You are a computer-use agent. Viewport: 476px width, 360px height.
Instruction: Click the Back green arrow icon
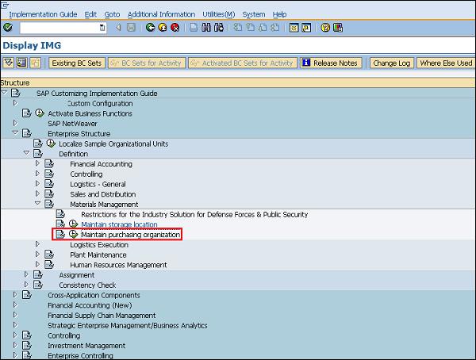tap(151, 28)
